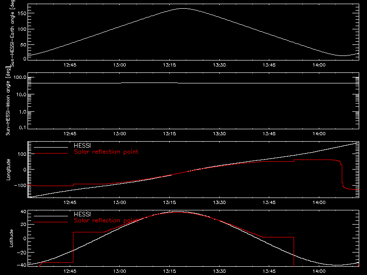Click 13:45 time label under Latitude plot
The height and width of the screenshot is (275, 367).
(269, 271)
